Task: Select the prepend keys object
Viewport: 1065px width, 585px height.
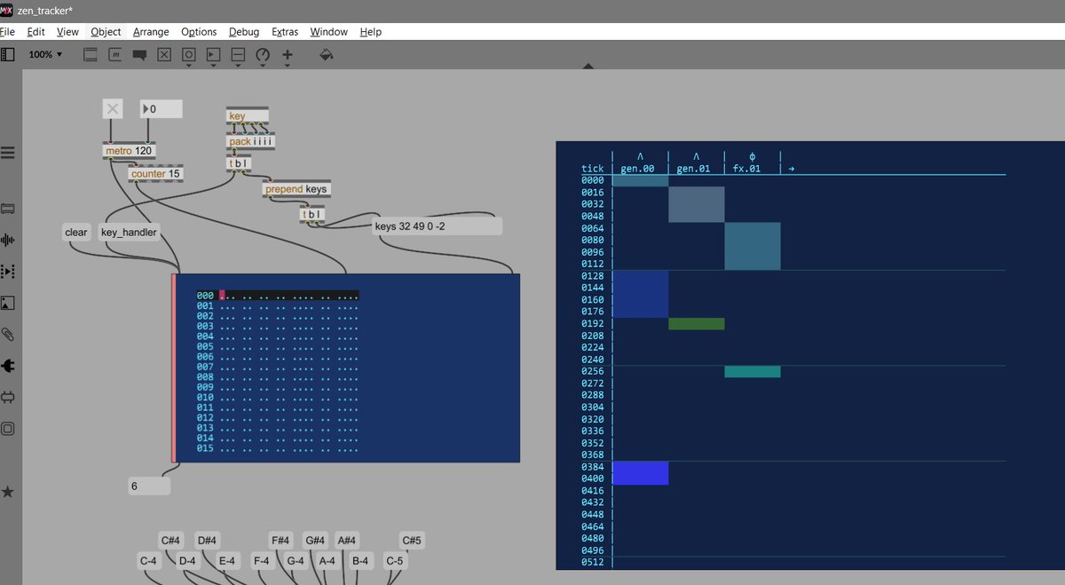Action: point(296,188)
